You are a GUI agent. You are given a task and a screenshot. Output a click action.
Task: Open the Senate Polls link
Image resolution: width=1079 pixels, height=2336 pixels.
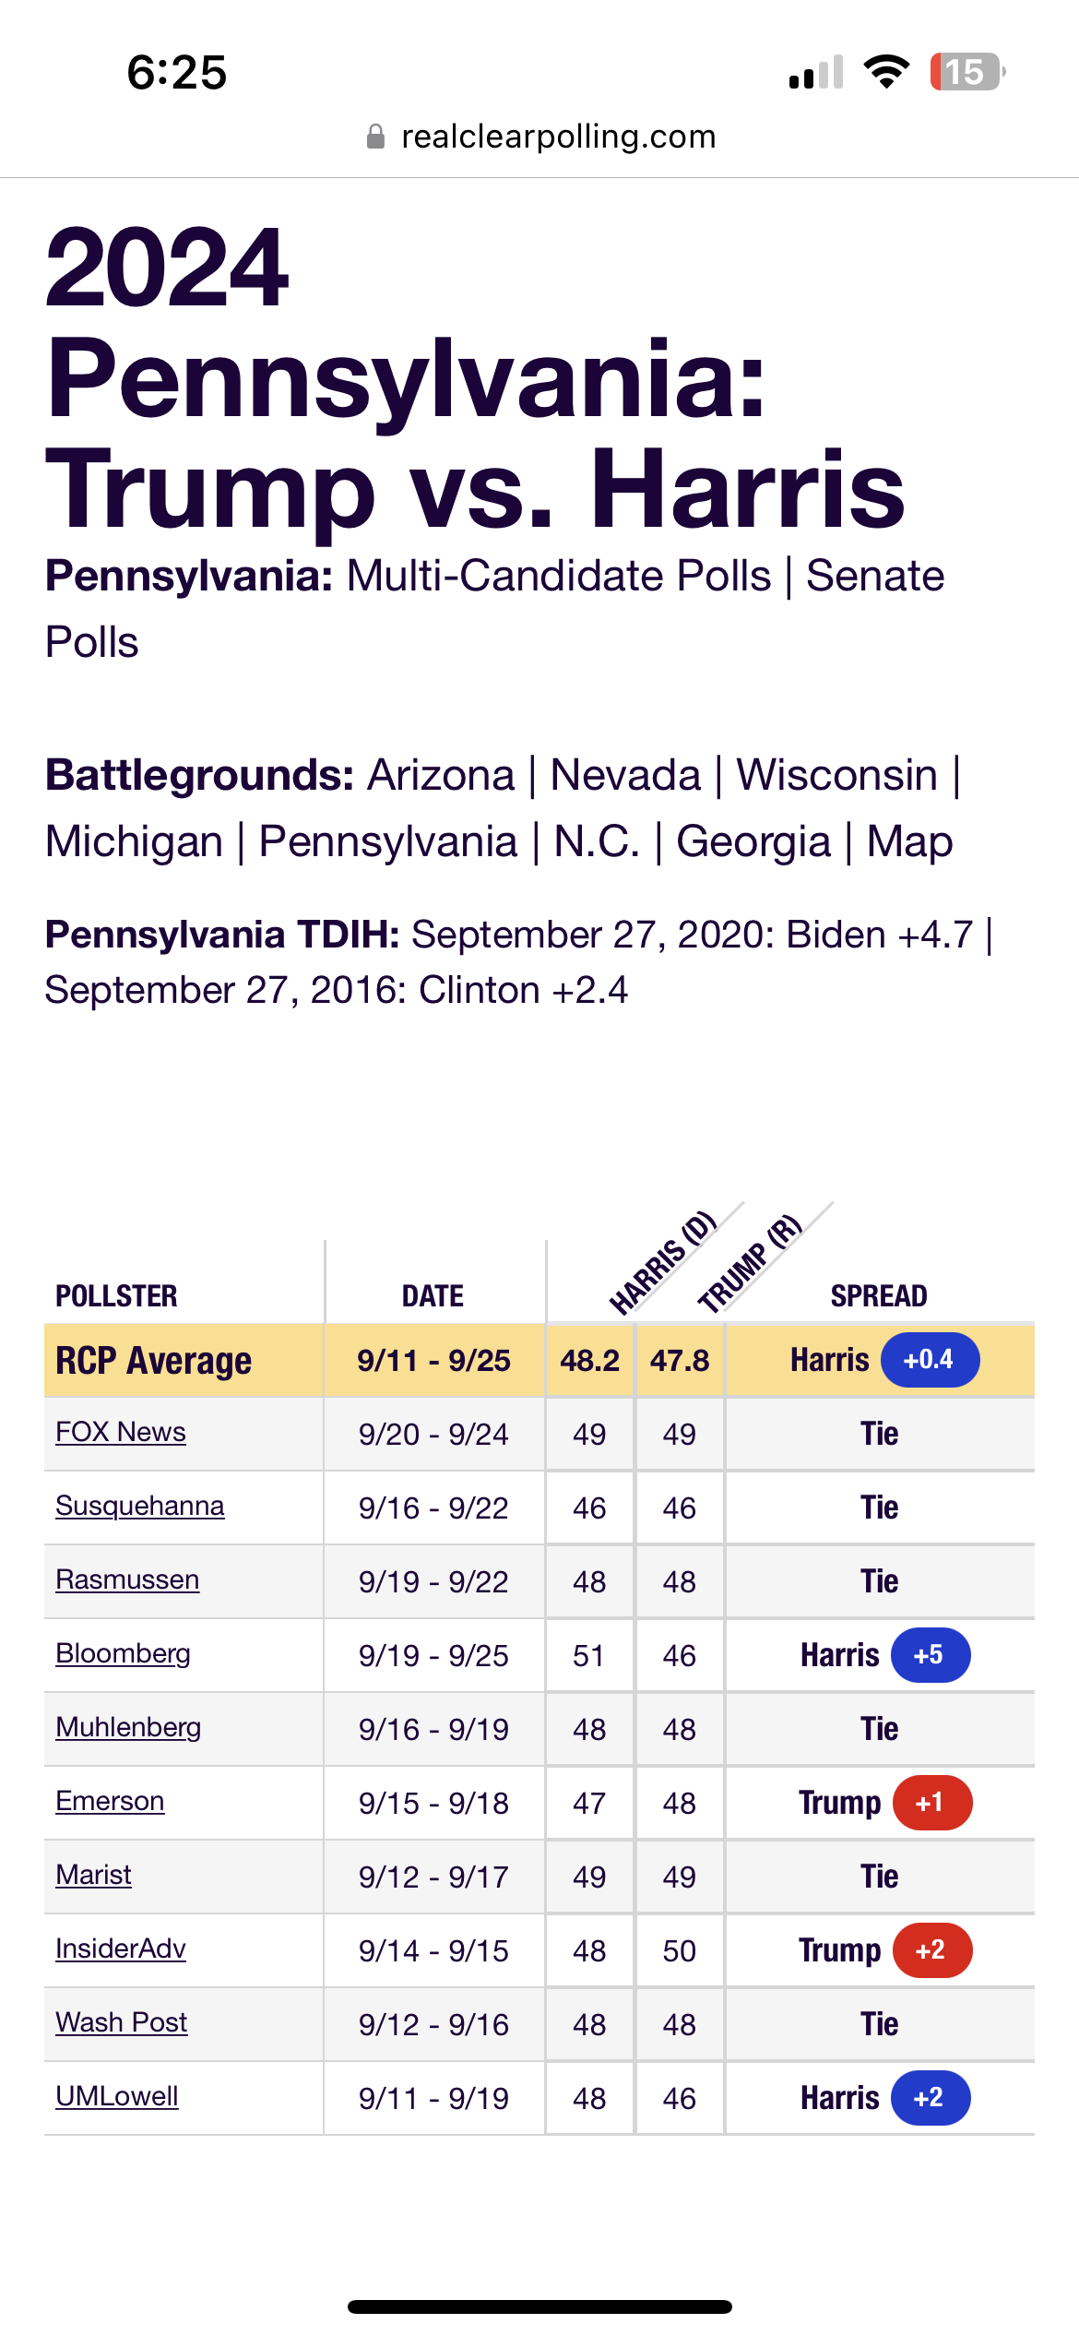coord(494,609)
